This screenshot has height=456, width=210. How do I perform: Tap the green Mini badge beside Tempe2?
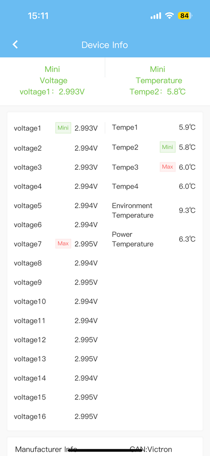pyautogui.click(x=167, y=147)
